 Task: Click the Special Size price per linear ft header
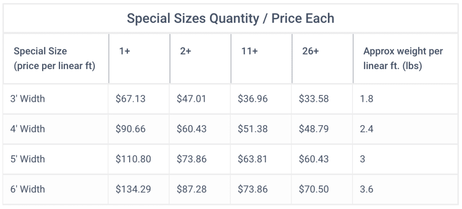coord(54,58)
